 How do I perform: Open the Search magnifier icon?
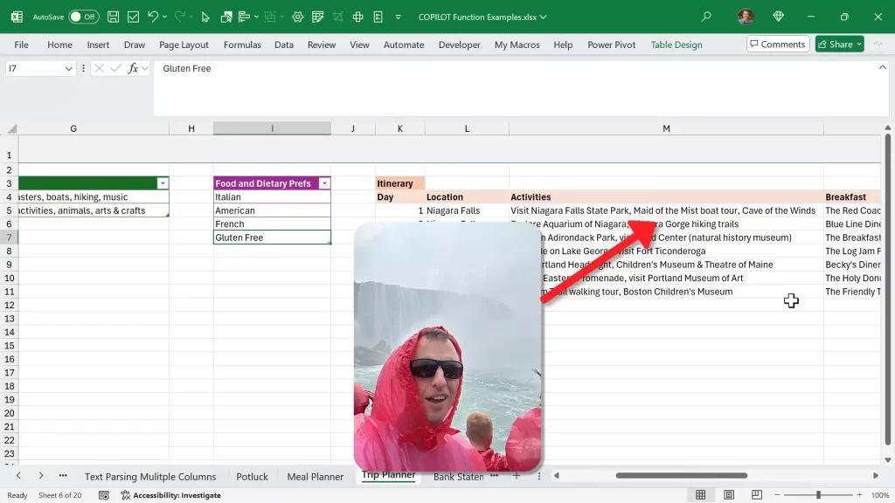[706, 17]
